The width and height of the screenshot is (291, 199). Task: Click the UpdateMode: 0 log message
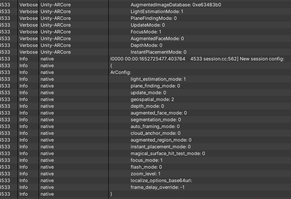click(x=148, y=25)
